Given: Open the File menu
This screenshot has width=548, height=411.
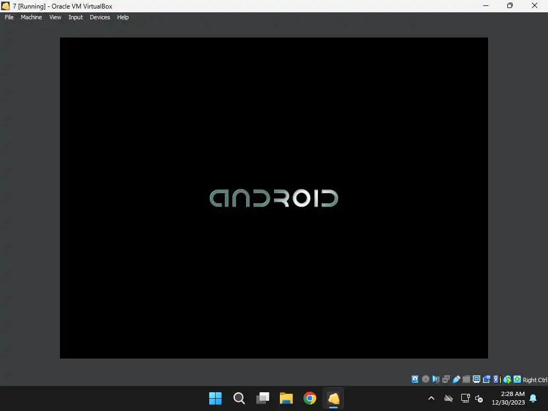Looking at the screenshot, I should tap(9, 17).
